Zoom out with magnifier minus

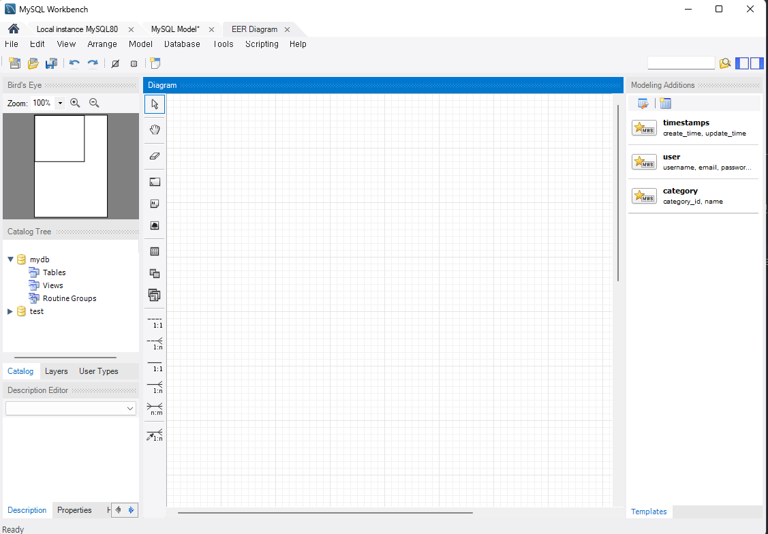94,103
